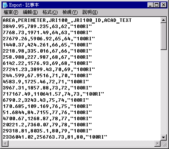This screenshot has height=149, width=169.
Task: Close the Export Notepad window
Action: tap(164, 5)
